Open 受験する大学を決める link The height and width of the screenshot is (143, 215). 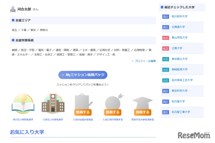click(142, 120)
